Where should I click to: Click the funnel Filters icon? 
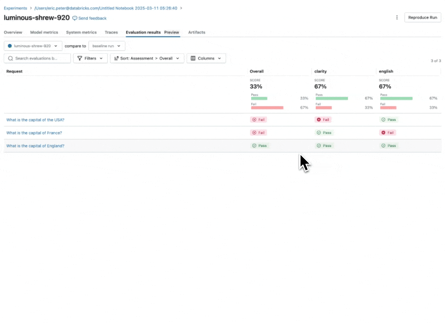point(80,58)
